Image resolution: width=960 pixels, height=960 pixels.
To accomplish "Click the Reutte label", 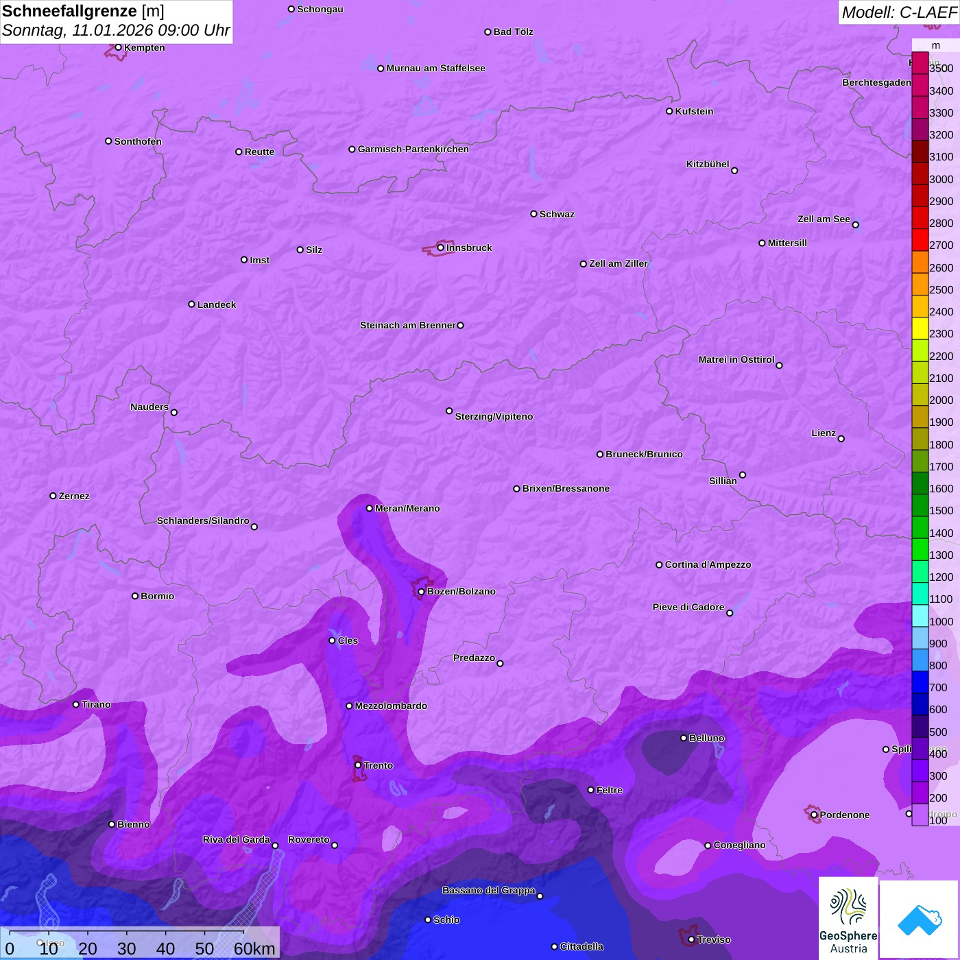I will (259, 152).
